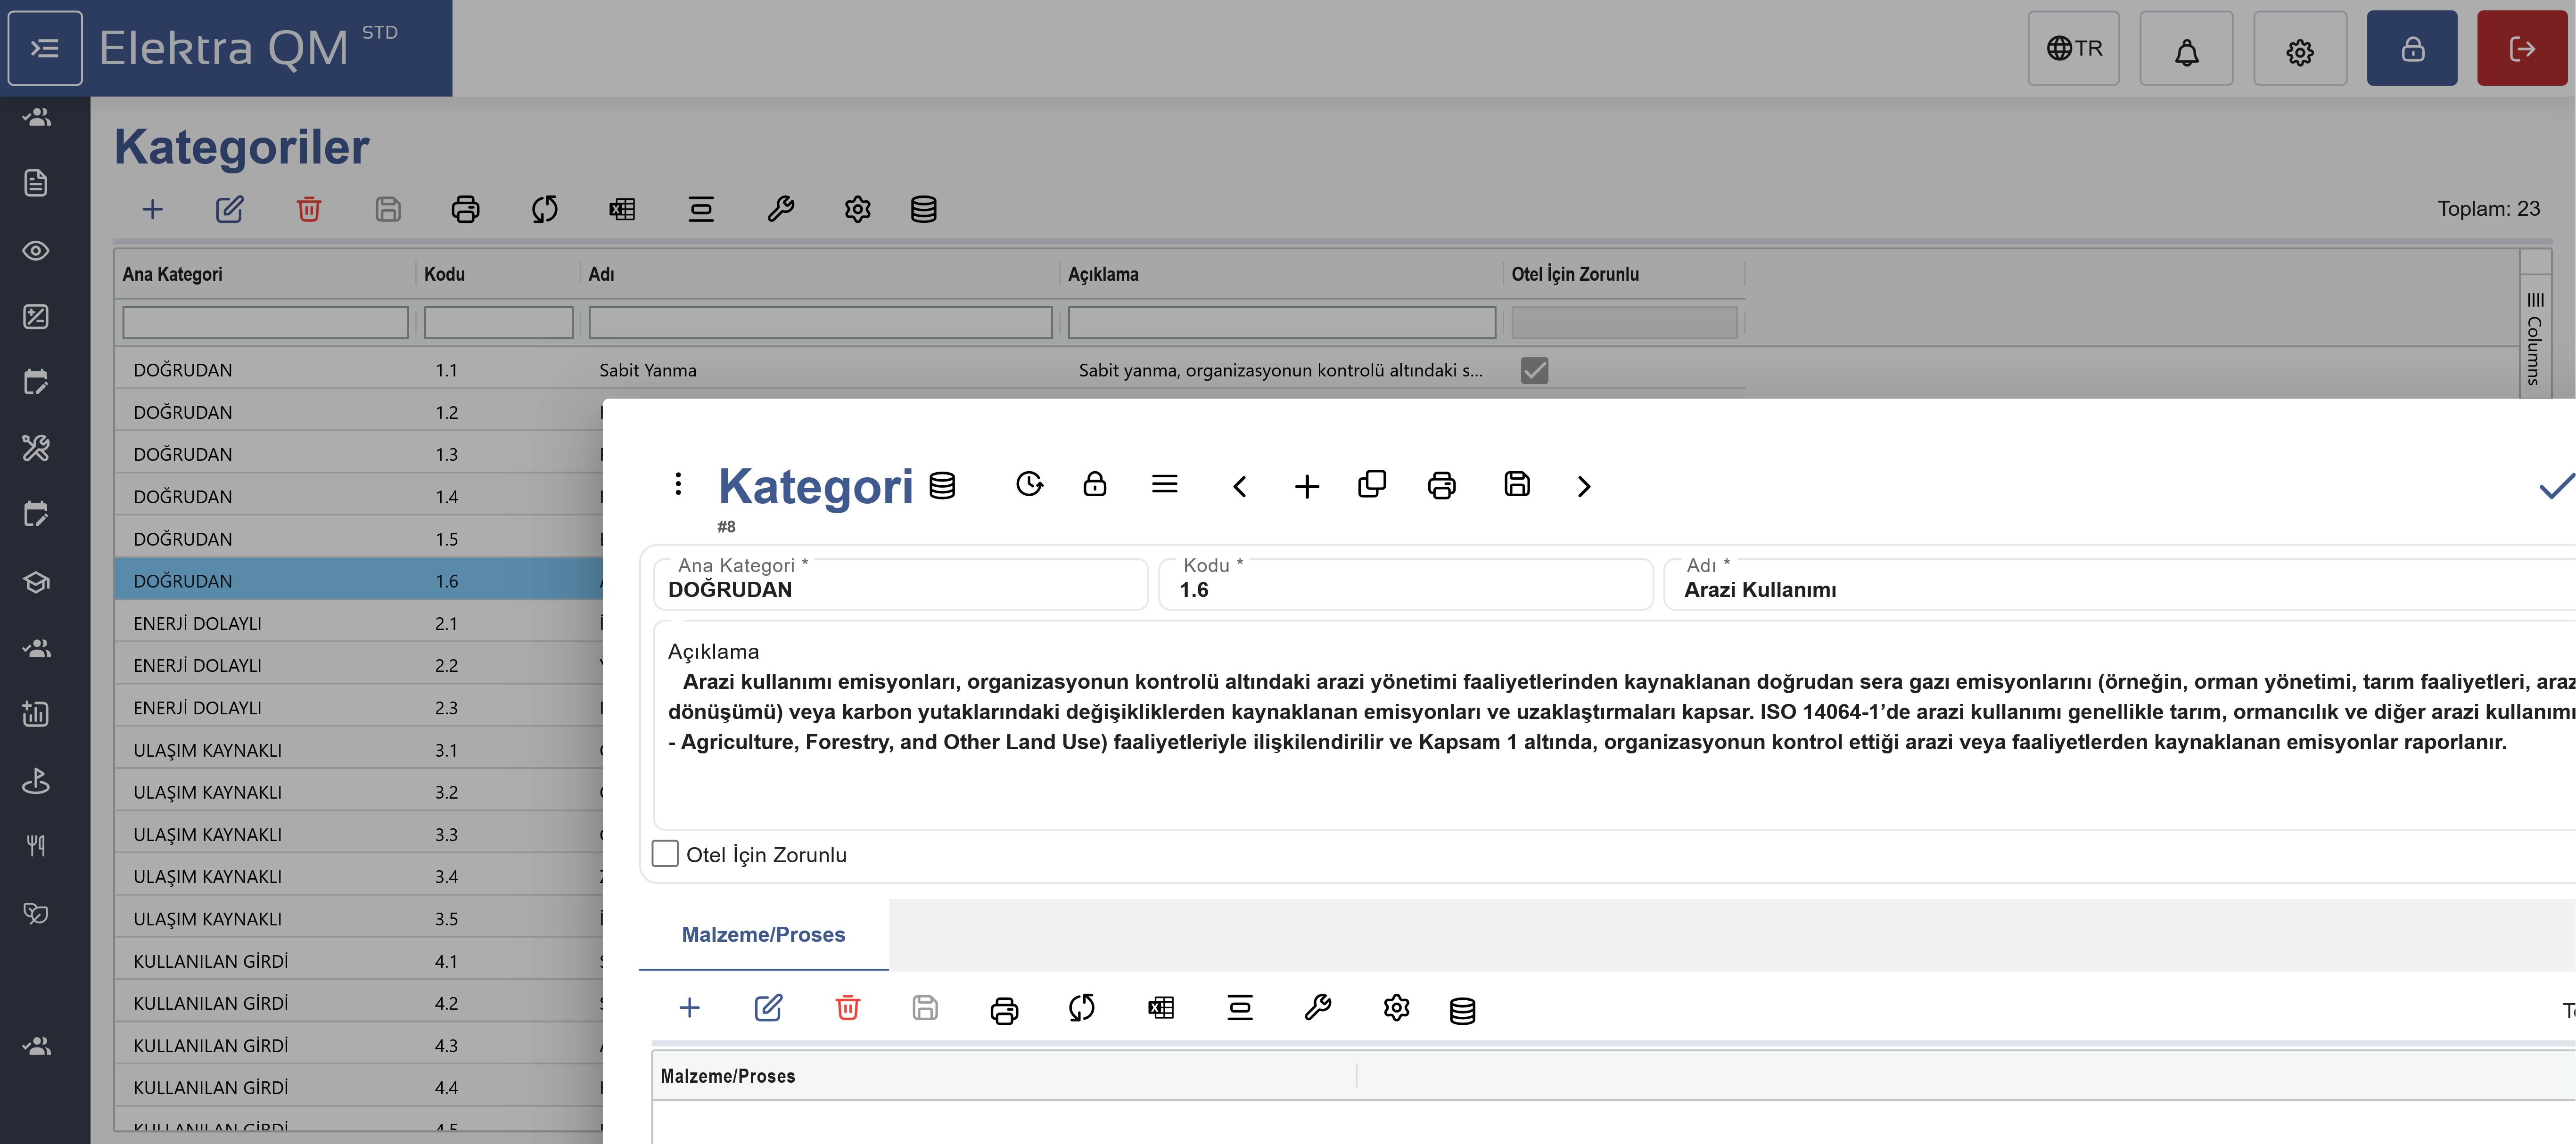
Task: Open the TR language selector
Action: coord(2073,49)
